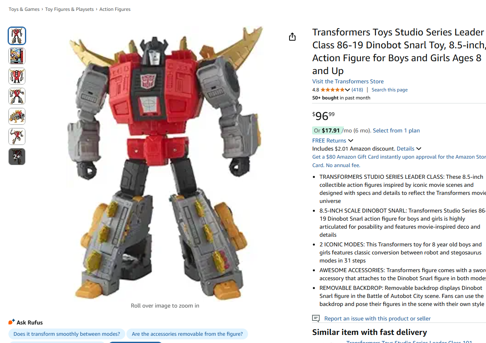Open Toys & Games breadcrumb
Viewport: 486px width, 343px height.
click(24, 9)
